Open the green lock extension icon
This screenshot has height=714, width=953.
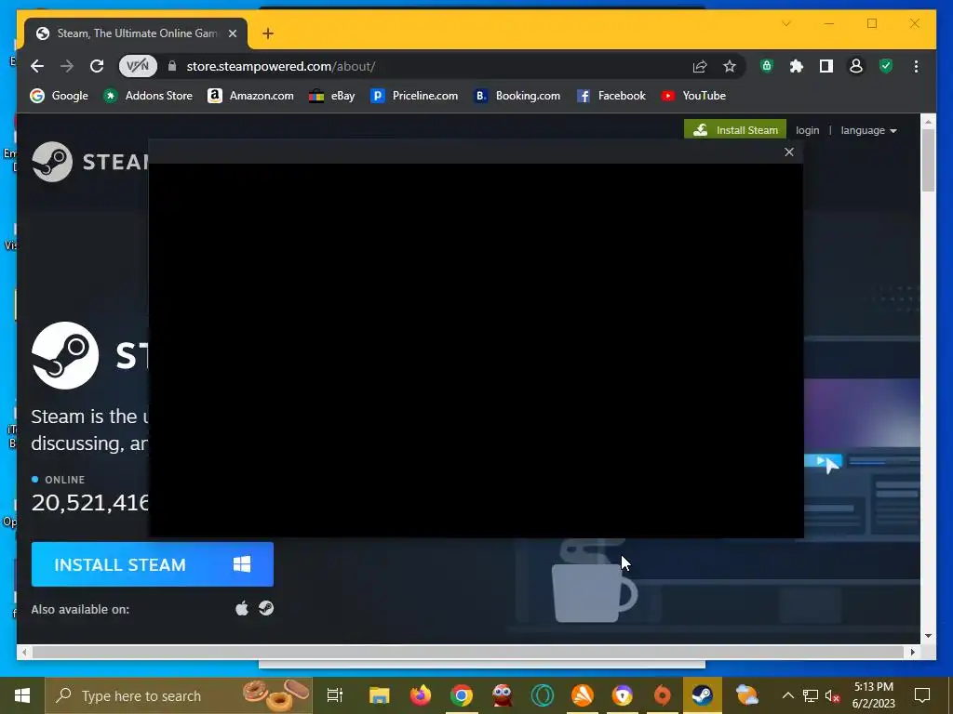coord(767,66)
